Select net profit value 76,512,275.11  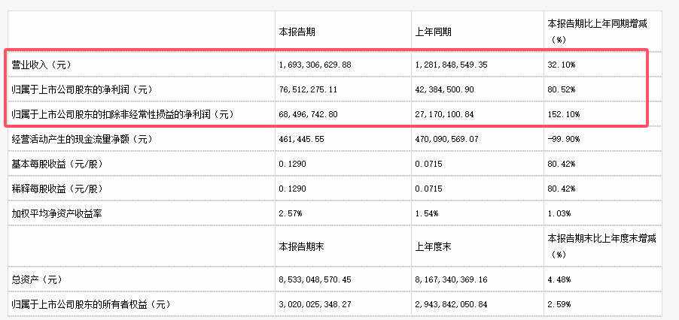[306, 90]
